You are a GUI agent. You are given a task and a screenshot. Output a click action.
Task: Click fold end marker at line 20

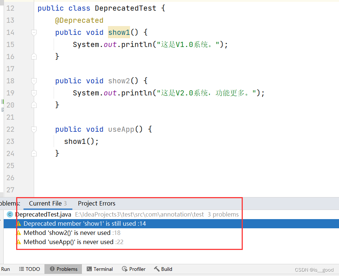(x=34, y=105)
